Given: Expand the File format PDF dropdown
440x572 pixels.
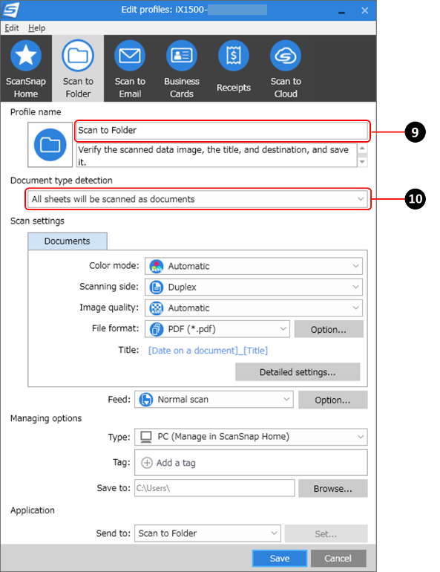Looking at the screenshot, I should pyautogui.click(x=217, y=329).
